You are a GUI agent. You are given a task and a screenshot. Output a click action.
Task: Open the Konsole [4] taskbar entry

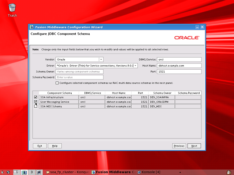pos(149,172)
